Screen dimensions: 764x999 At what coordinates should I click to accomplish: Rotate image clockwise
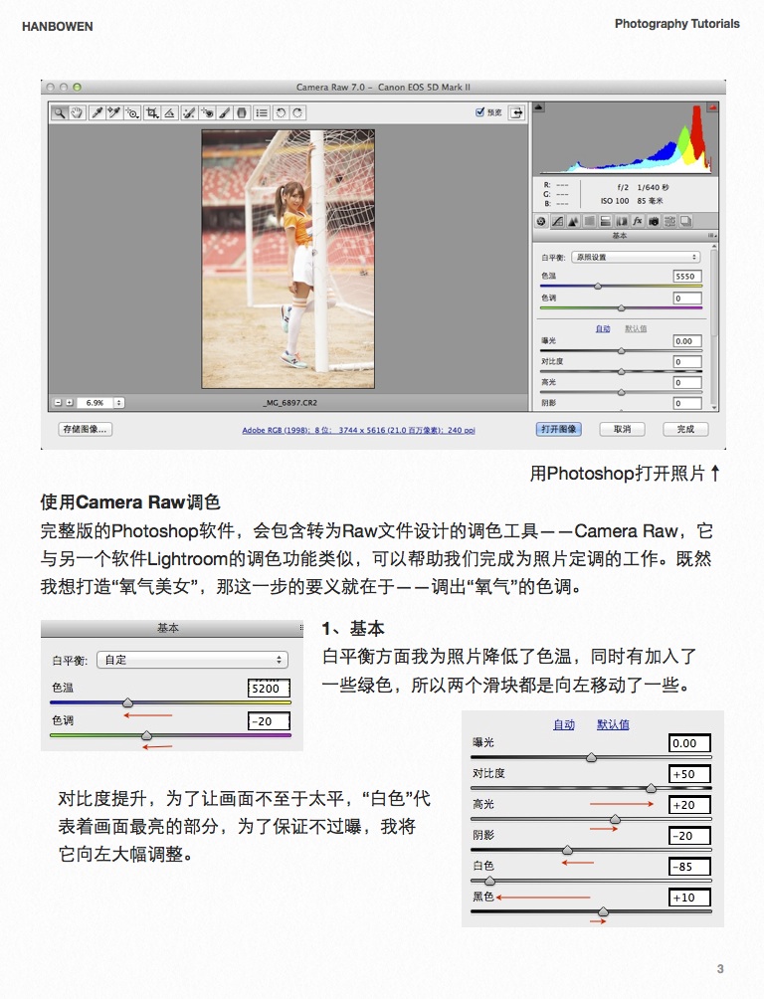297,112
